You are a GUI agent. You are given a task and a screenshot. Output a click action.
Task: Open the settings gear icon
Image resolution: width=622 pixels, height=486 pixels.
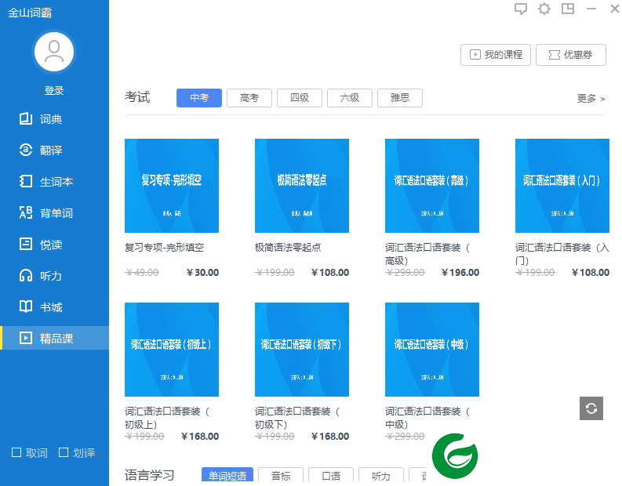point(544,9)
